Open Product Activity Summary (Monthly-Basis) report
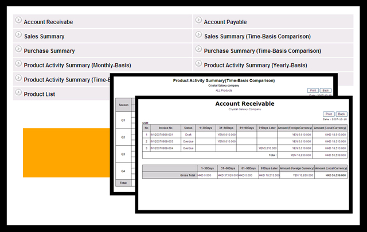367x232 pixels. (77, 65)
